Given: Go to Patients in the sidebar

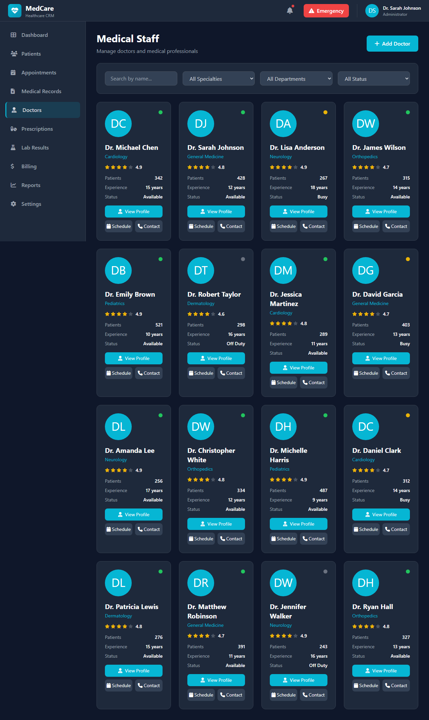Looking at the screenshot, I should [31, 54].
